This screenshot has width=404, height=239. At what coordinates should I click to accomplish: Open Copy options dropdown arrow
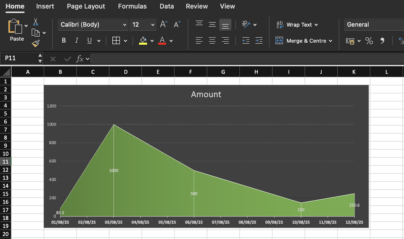[44, 33]
